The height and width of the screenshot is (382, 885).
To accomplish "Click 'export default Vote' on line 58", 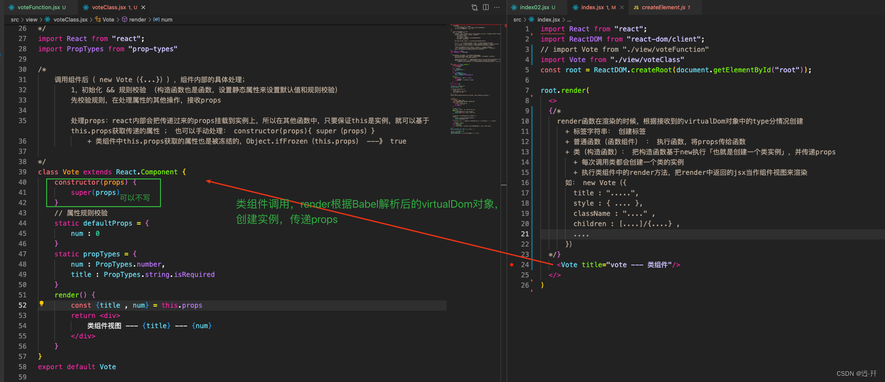I will click(77, 367).
